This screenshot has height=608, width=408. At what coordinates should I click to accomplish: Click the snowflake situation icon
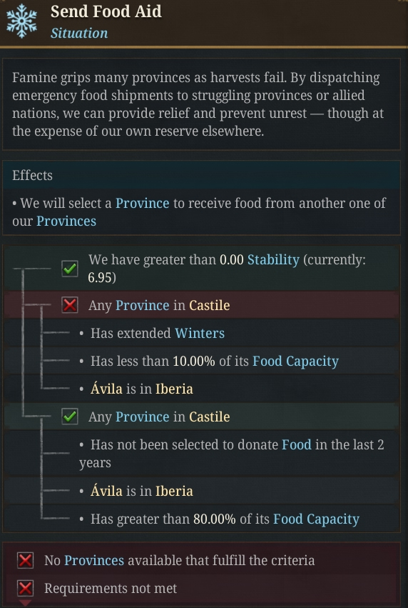point(21,21)
